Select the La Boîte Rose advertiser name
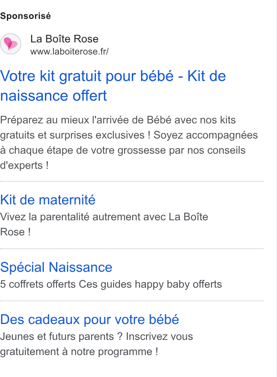This screenshot has height=377, width=277. (x=65, y=39)
